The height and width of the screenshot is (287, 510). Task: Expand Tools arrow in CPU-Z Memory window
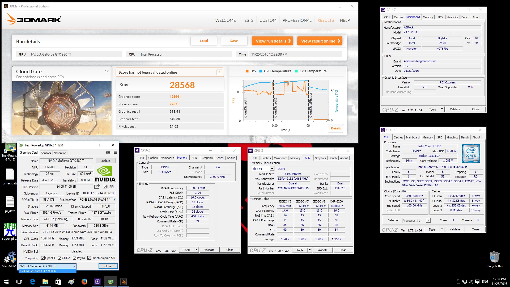coord(196,250)
